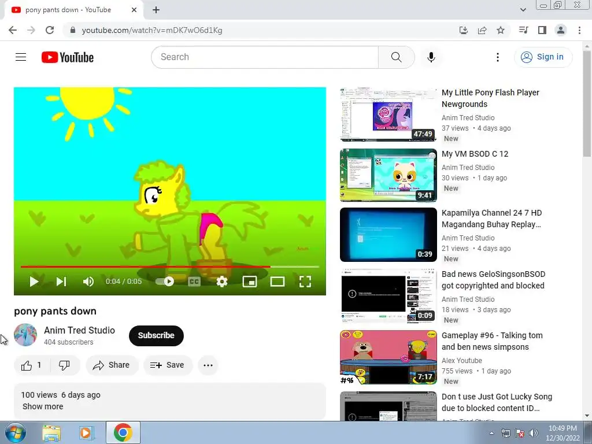
Task: Open player settings gear
Action: pyautogui.click(x=222, y=282)
